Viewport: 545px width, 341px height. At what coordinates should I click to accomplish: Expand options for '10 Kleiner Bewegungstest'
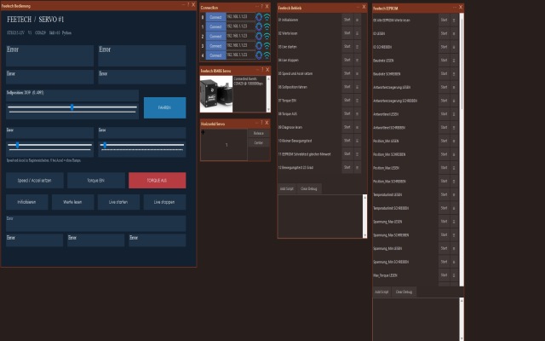(357, 141)
